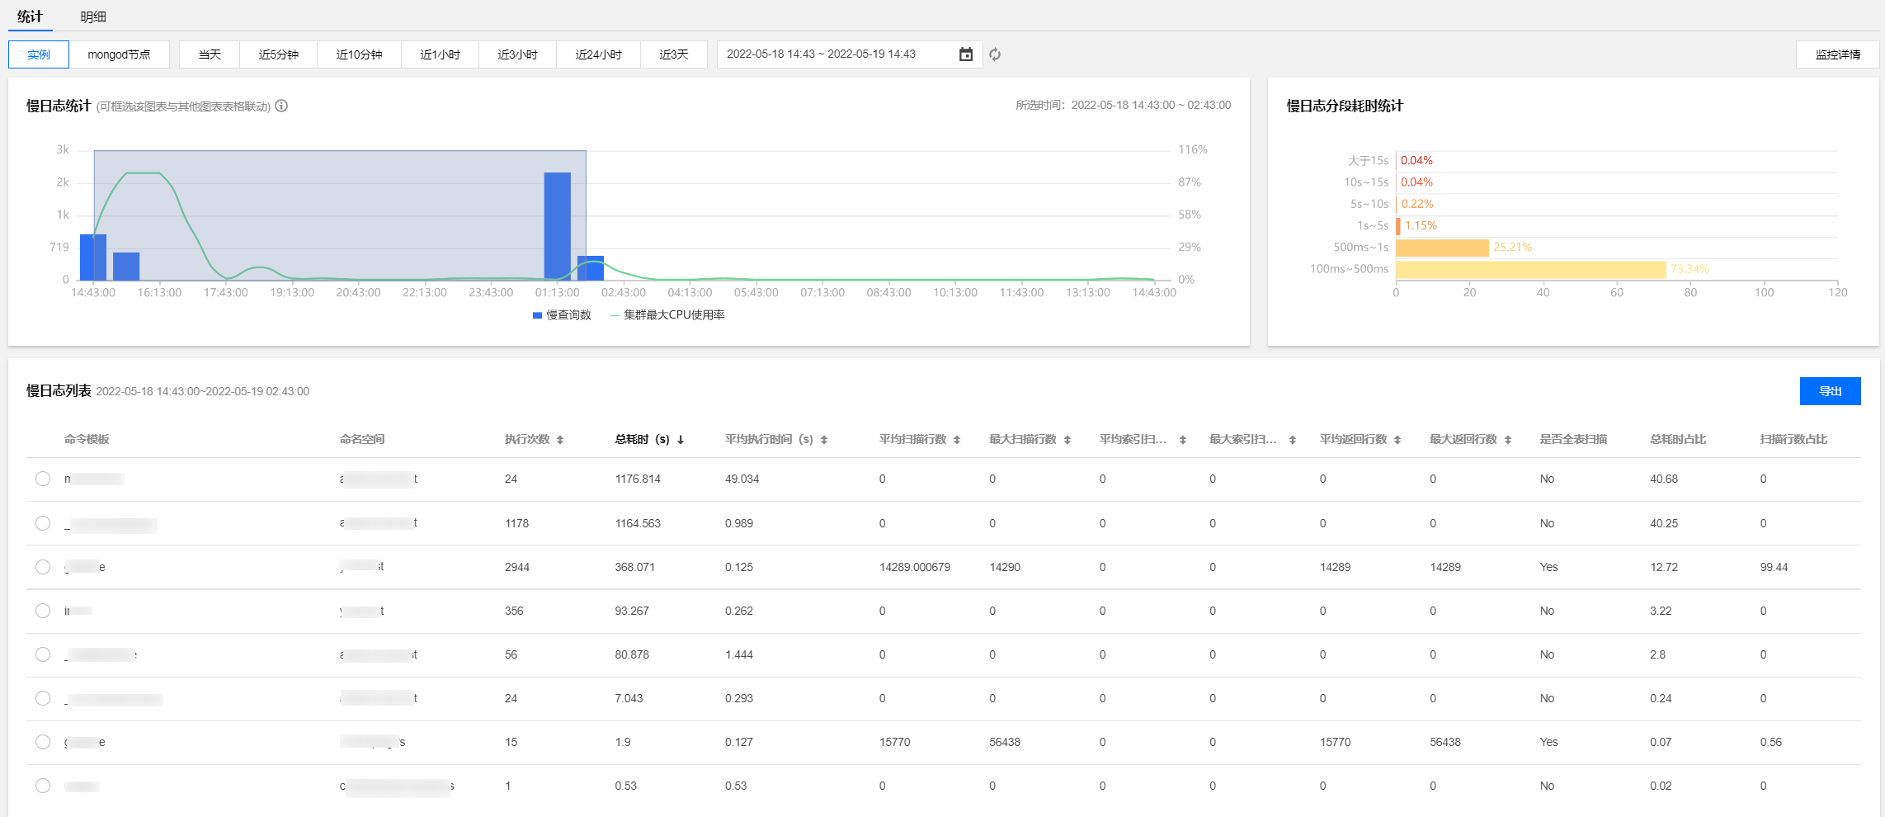Select the row with 2944 executions

coord(43,567)
